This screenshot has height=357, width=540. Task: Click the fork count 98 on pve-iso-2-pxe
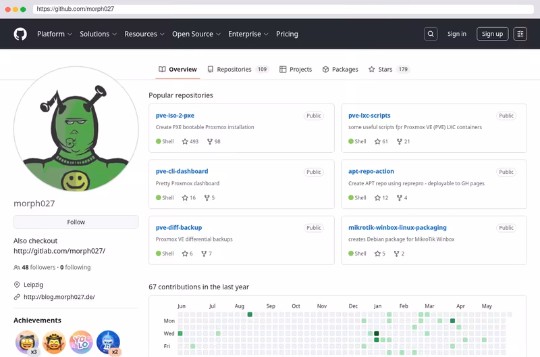(213, 141)
